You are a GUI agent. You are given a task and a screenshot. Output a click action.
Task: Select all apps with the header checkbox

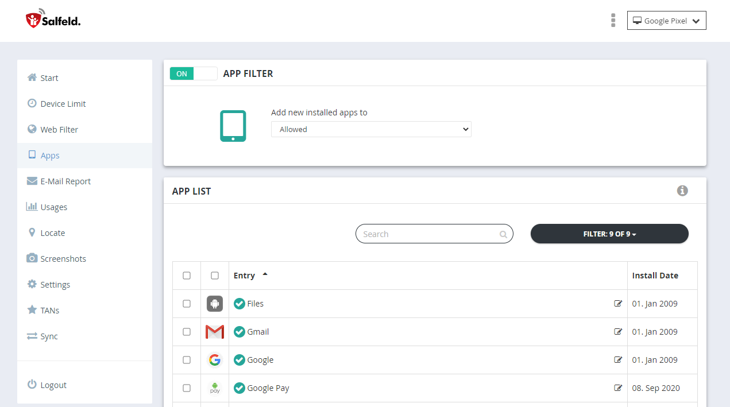pyautogui.click(x=186, y=275)
